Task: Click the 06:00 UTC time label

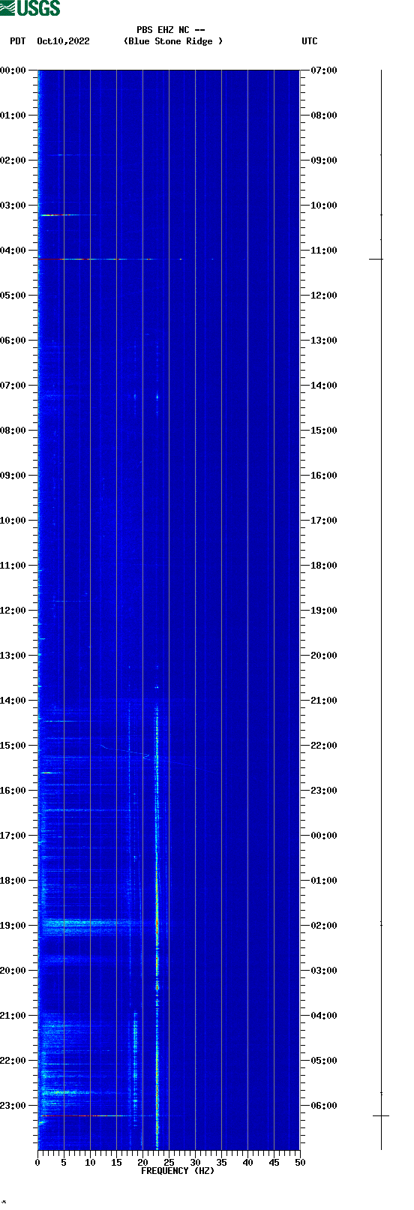Action: 324,1105
